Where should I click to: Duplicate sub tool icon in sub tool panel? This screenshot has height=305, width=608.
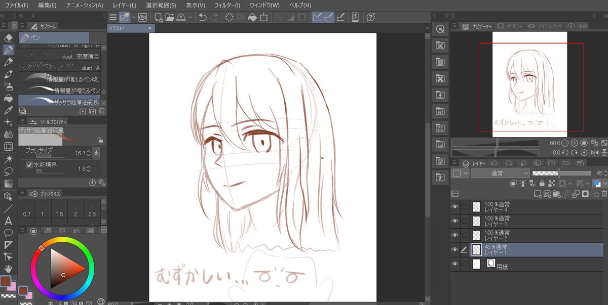tap(92, 111)
